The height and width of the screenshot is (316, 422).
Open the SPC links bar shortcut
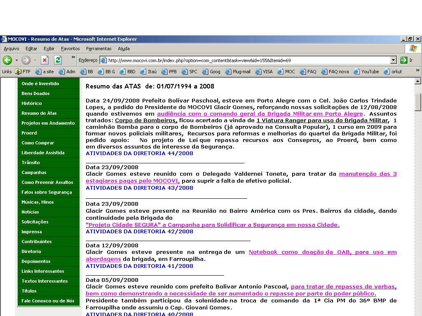click(190, 72)
